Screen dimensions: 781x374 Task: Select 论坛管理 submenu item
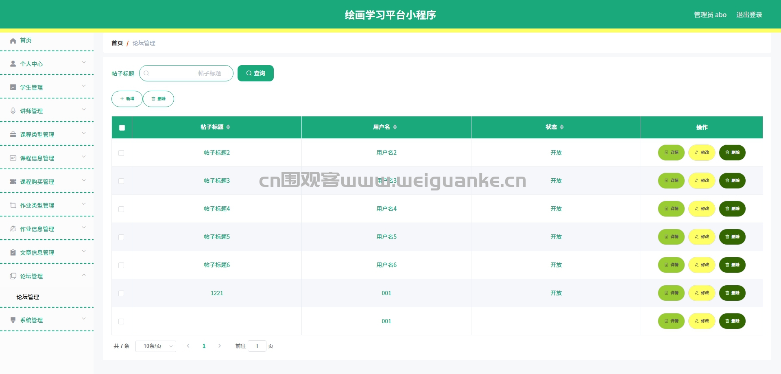pyautogui.click(x=28, y=297)
